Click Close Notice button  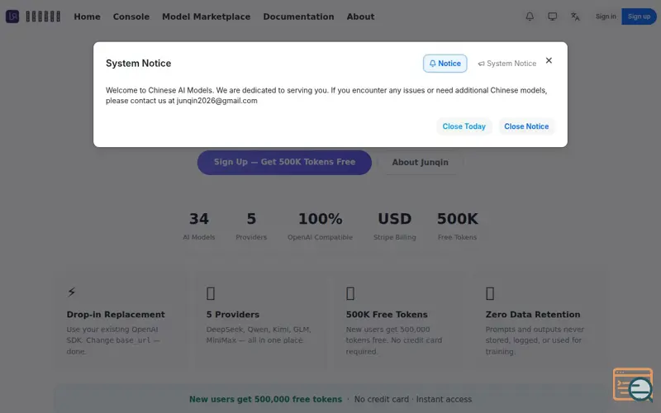click(x=526, y=126)
